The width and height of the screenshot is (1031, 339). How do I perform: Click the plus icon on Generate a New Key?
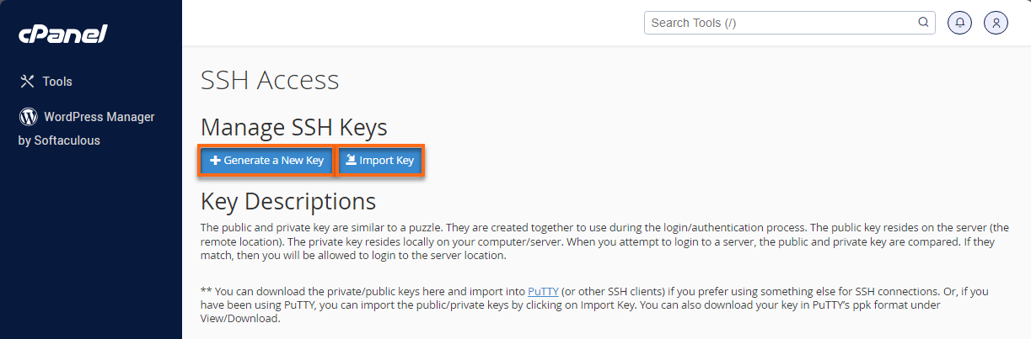pyautogui.click(x=215, y=161)
